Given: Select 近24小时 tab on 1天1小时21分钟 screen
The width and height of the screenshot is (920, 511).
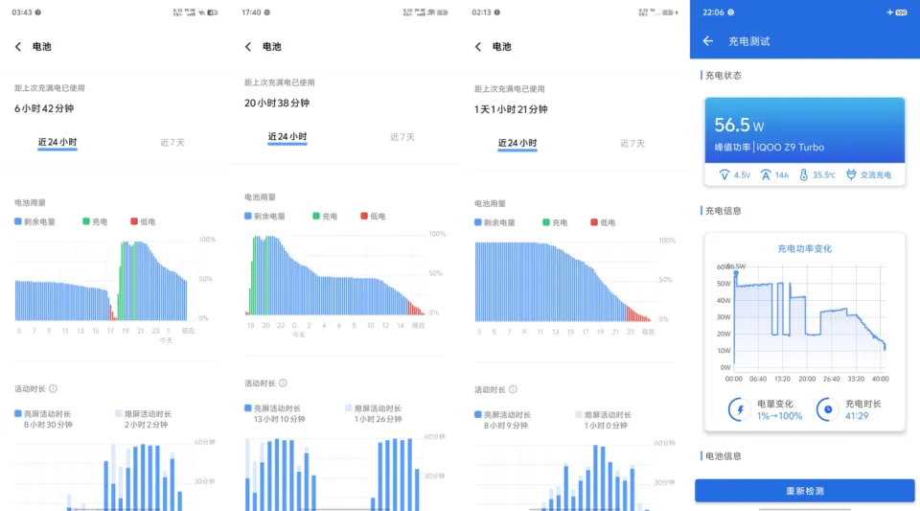Looking at the screenshot, I should [517, 143].
